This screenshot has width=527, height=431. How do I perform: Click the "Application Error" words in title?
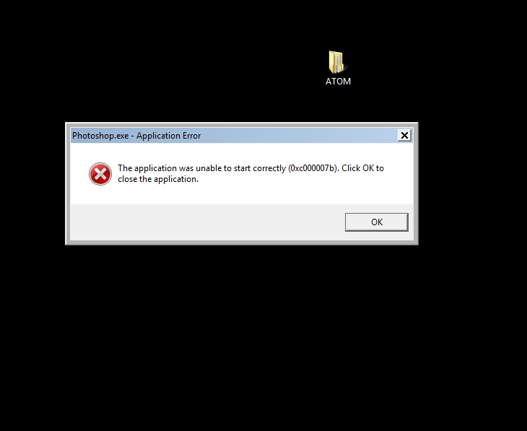pyautogui.click(x=168, y=136)
